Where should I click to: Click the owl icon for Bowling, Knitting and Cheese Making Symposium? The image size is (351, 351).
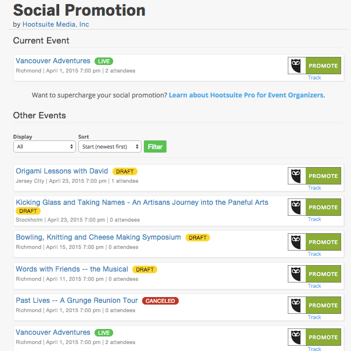coord(297,242)
